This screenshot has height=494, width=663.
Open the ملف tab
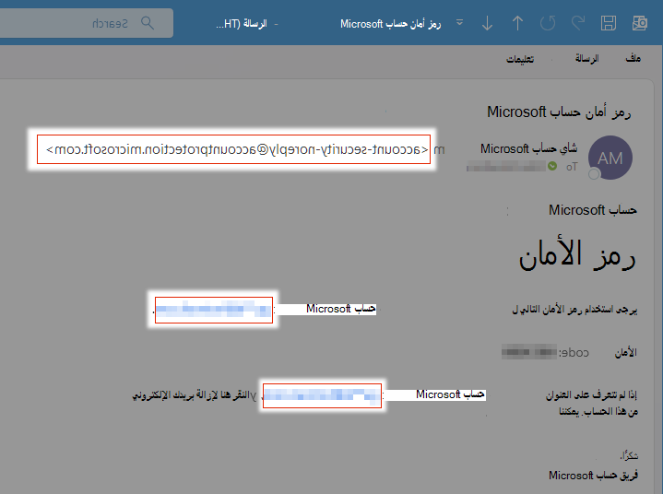pyautogui.click(x=633, y=58)
